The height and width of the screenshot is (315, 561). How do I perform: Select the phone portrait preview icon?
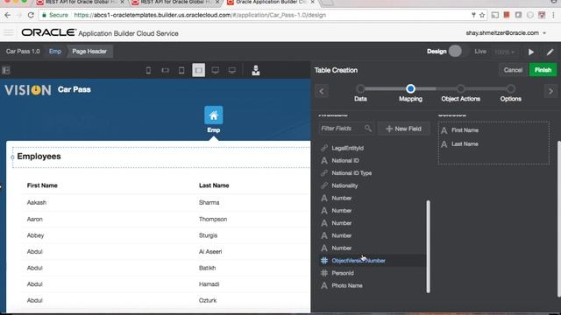tap(148, 70)
